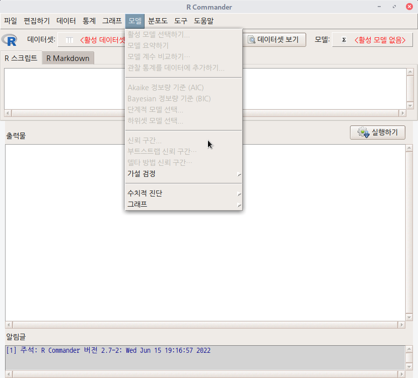418x378 pixels.
Task: Switch to the R 스크립트 tab
Action: pos(21,58)
